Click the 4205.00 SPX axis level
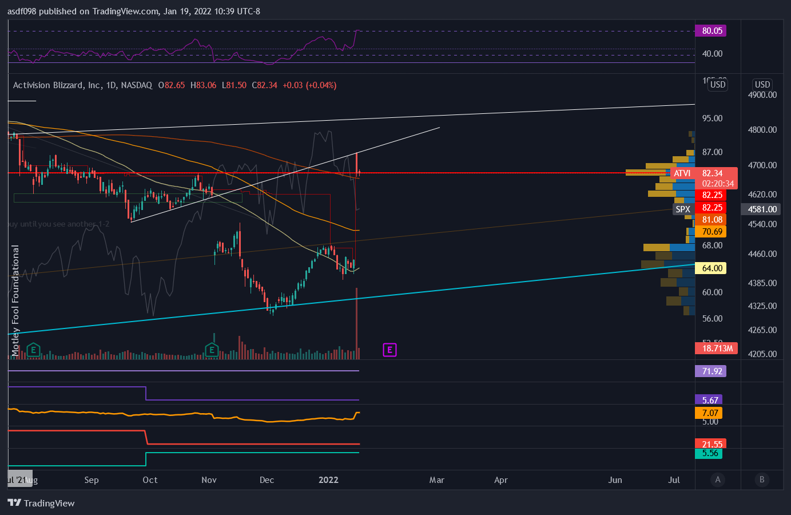The height and width of the screenshot is (515, 791). (x=762, y=354)
